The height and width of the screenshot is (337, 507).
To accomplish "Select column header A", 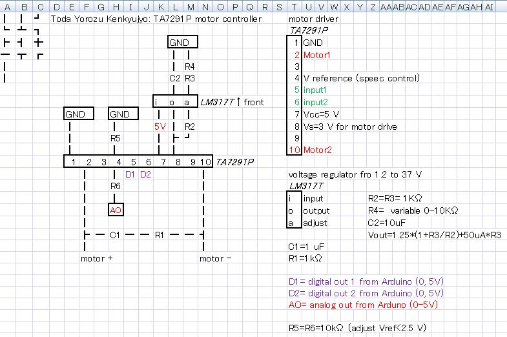I will pyautogui.click(x=8, y=6).
